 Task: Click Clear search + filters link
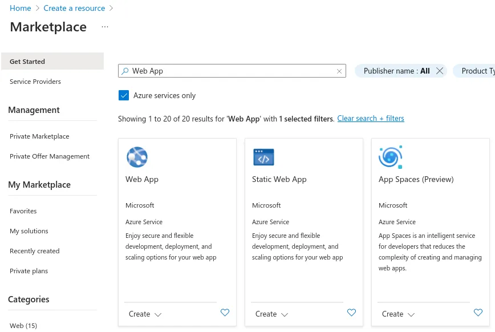(371, 119)
